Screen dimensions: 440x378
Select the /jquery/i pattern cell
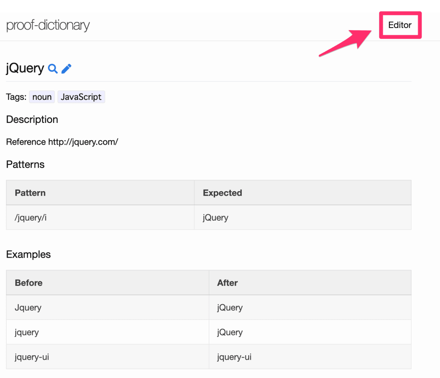tap(100, 218)
